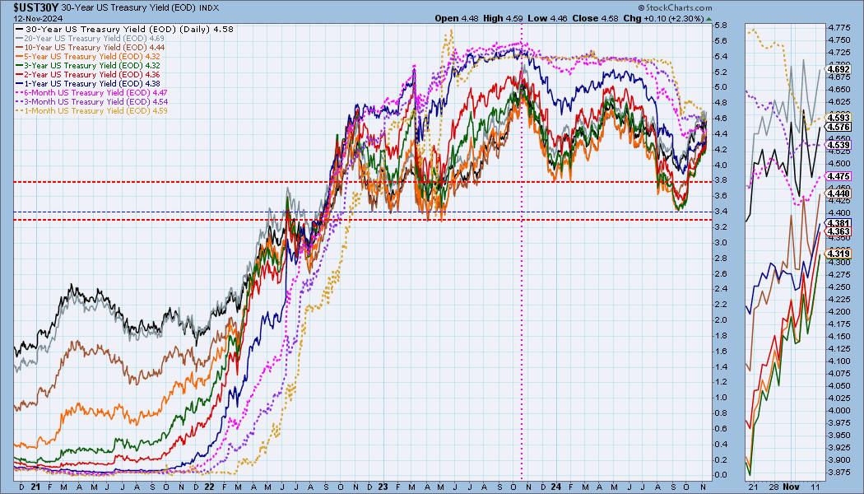
Task: Select the 6-Month US Treasury Yield legend entry
Action: point(91,92)
